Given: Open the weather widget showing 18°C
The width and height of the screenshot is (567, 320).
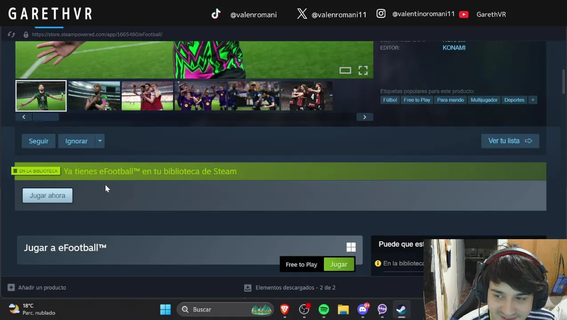Looking at the screenshot, I should click(x=32, y=309).
